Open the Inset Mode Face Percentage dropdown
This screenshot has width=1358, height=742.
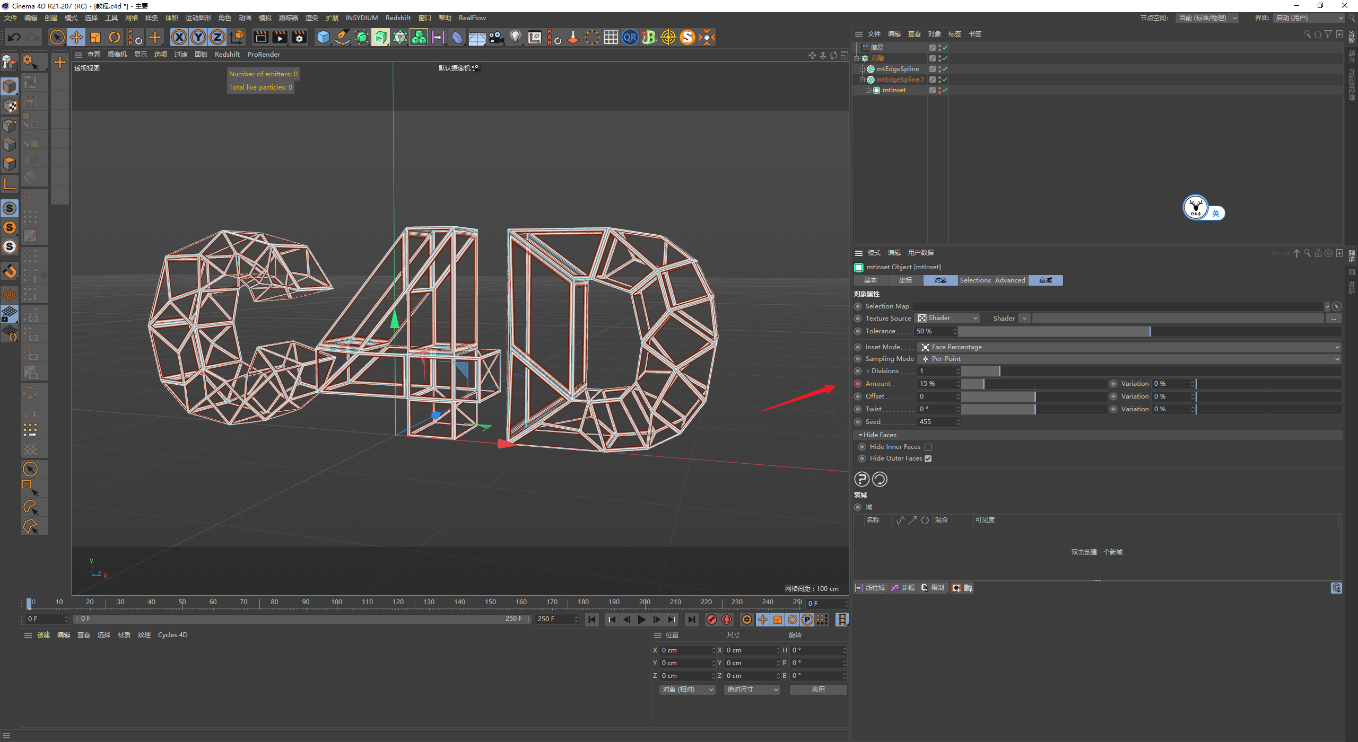[x=1129, y=347]
